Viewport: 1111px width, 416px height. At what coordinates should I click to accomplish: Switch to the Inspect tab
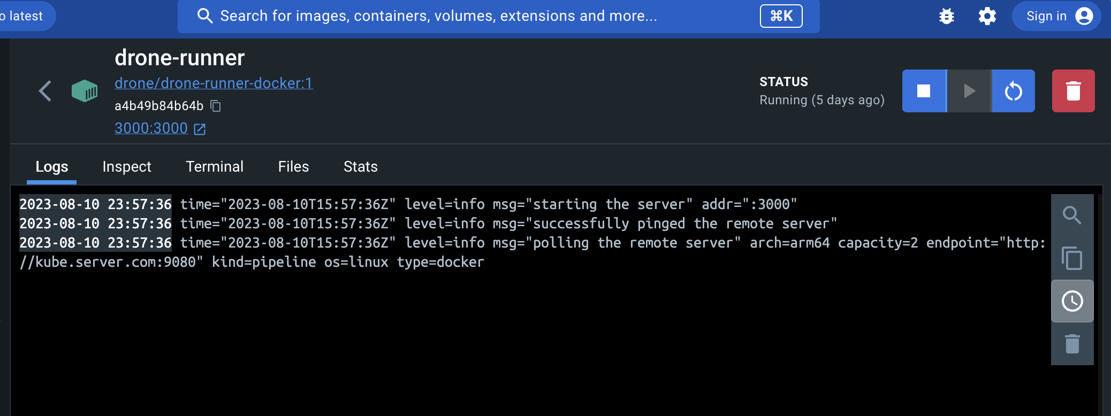[127, 167]
